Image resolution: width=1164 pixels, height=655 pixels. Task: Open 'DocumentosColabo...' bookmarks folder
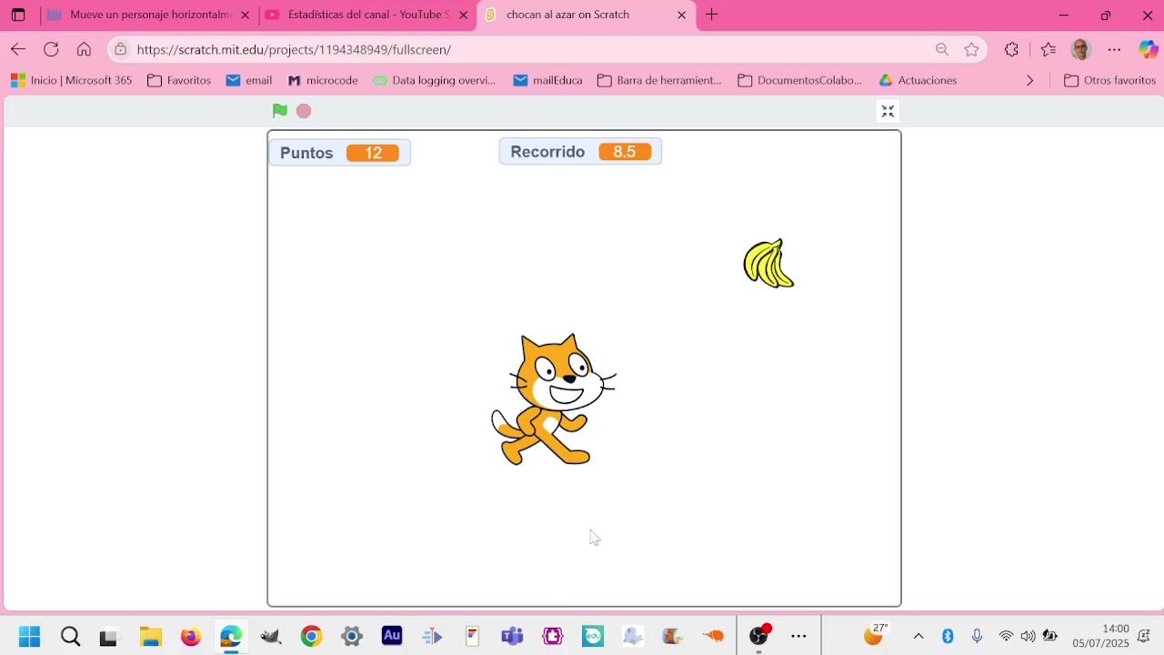click(800, 80)
